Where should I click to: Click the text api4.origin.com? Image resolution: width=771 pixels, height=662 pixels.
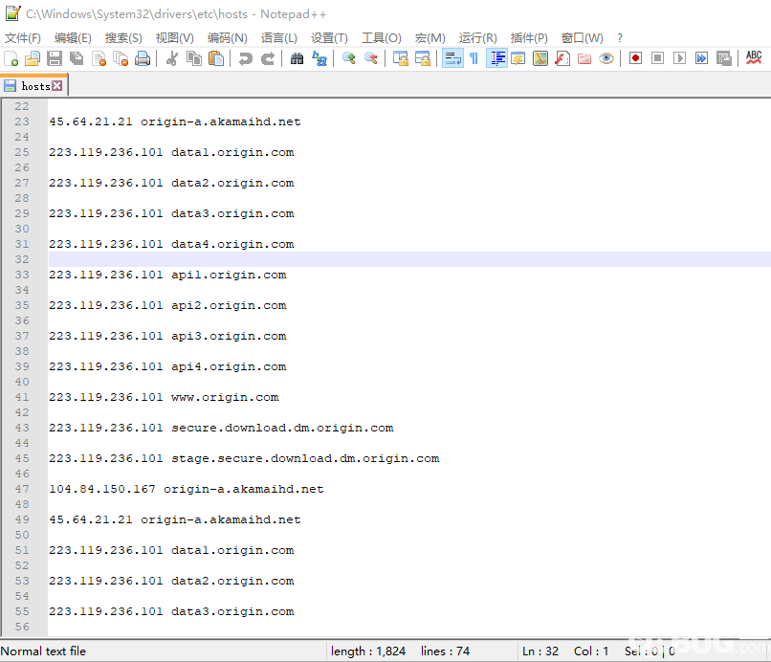tap(229, 367)
